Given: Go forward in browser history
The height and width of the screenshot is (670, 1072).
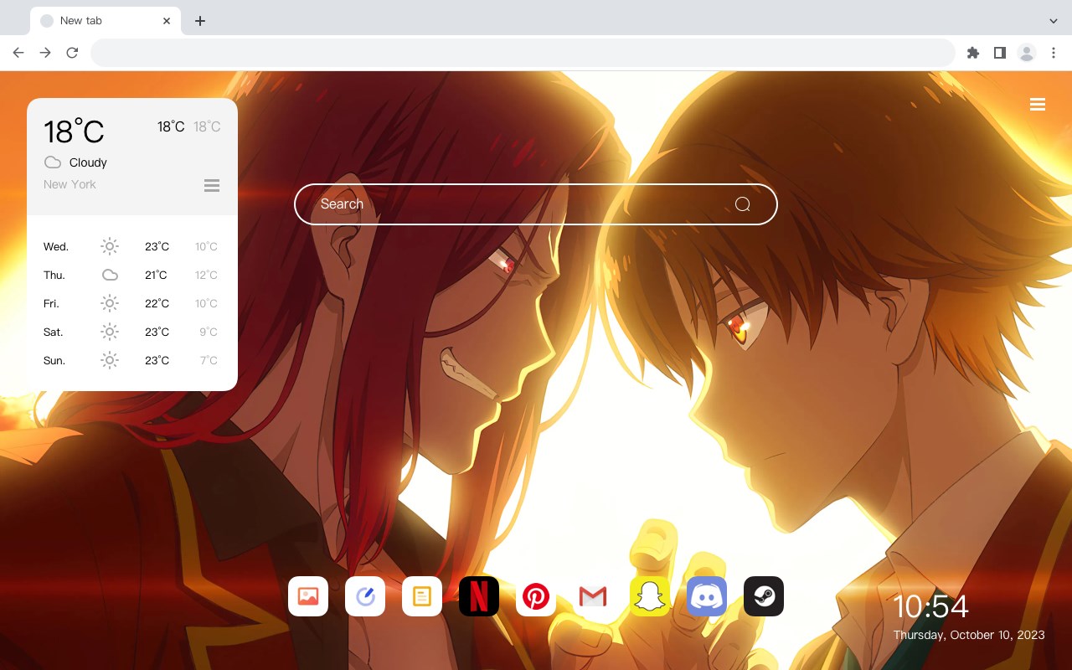Looking at the screenshot, I should coord(45,53).
